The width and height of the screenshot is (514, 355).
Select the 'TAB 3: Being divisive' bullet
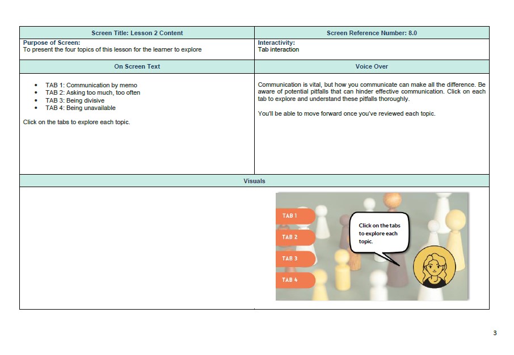point(75,100)
